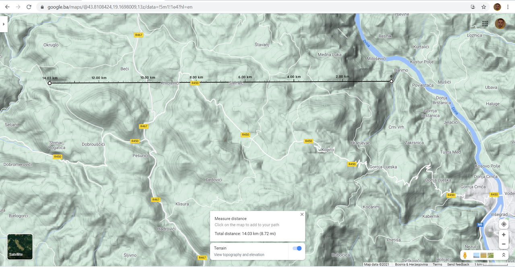515x267 pixels.
Task: Go back with the browser back arrow
Action: [7, 7]
